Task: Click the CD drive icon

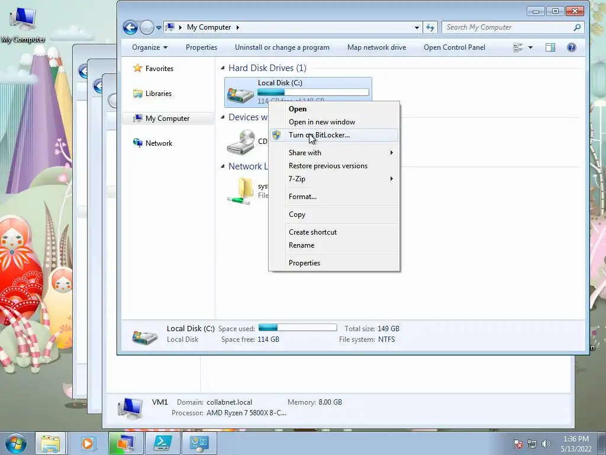Action: click(241, 142)
